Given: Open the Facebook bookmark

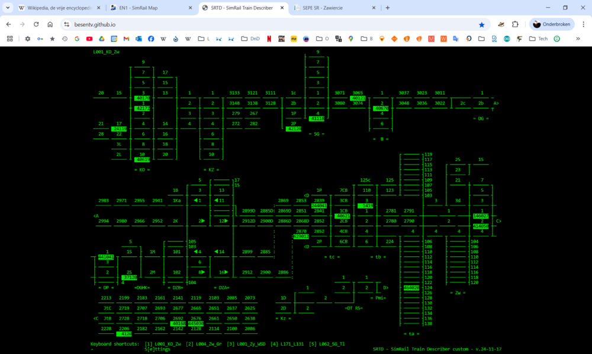Looking at the screenshot, I should [151, 38].
